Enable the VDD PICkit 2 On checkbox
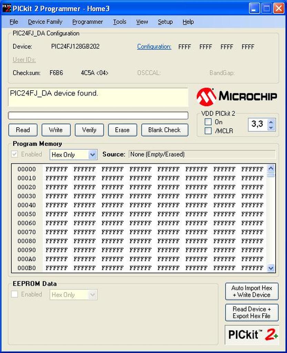Viewport: 287px width, 353px height. (208, 122)
